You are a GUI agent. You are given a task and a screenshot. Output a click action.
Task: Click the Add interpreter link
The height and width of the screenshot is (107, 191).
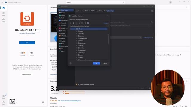coord(148,38)
